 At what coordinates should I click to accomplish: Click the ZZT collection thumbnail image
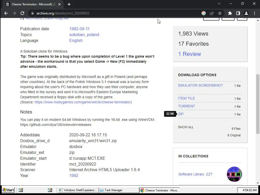tap(234, 174)
